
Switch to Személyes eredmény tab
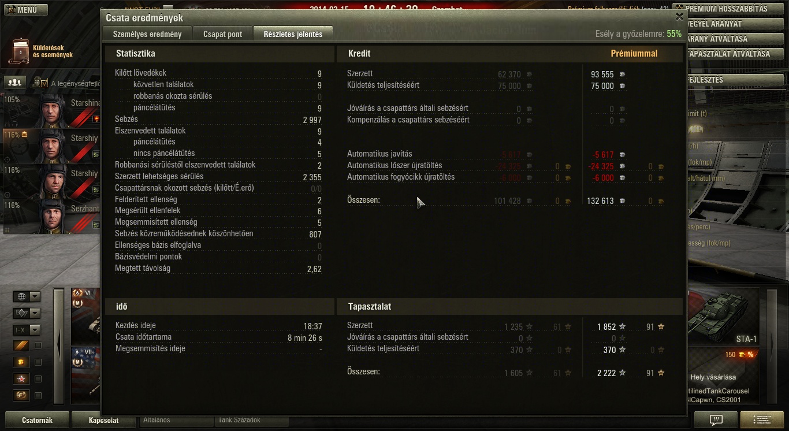coord(147,34)
